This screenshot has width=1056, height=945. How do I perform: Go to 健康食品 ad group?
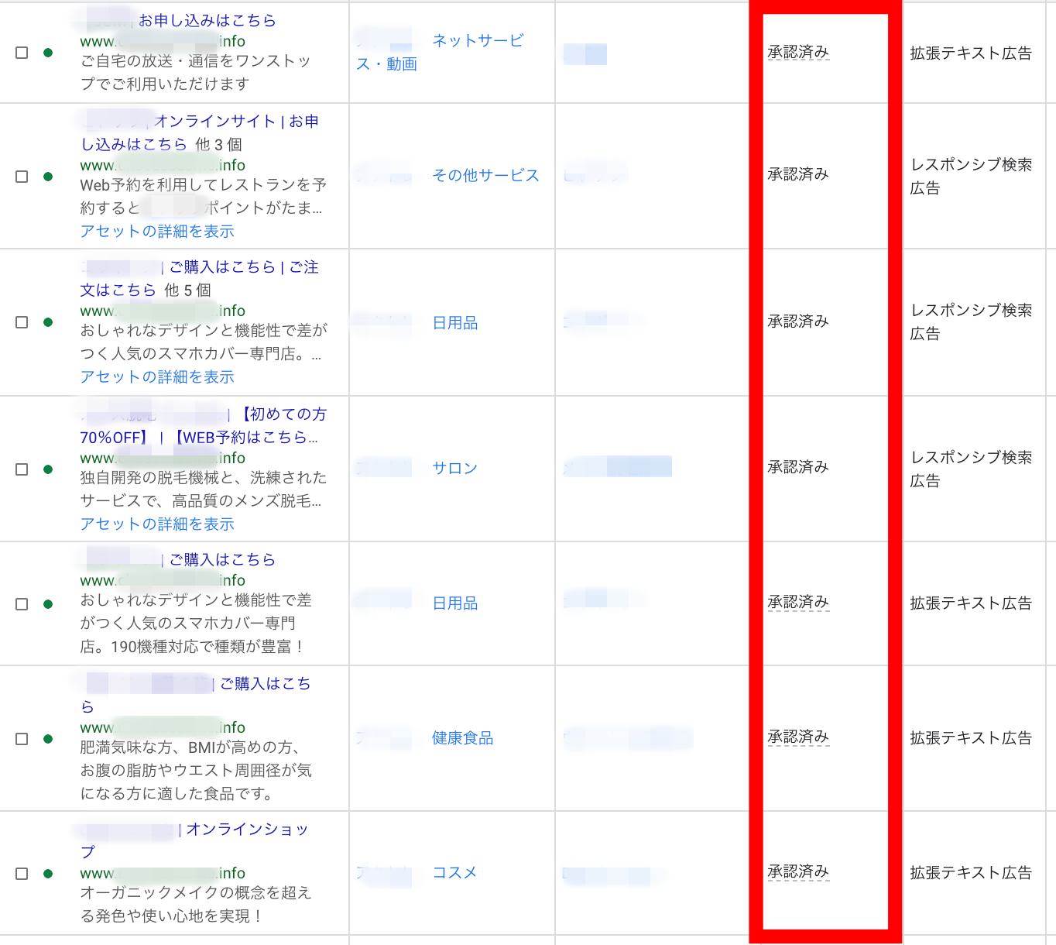point(462,738)
